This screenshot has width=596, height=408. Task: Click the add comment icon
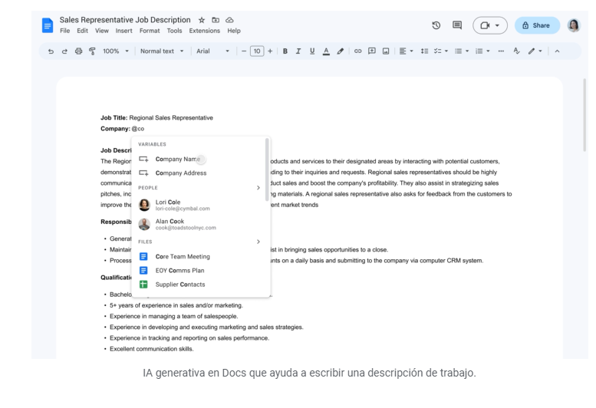pos(372,51)
